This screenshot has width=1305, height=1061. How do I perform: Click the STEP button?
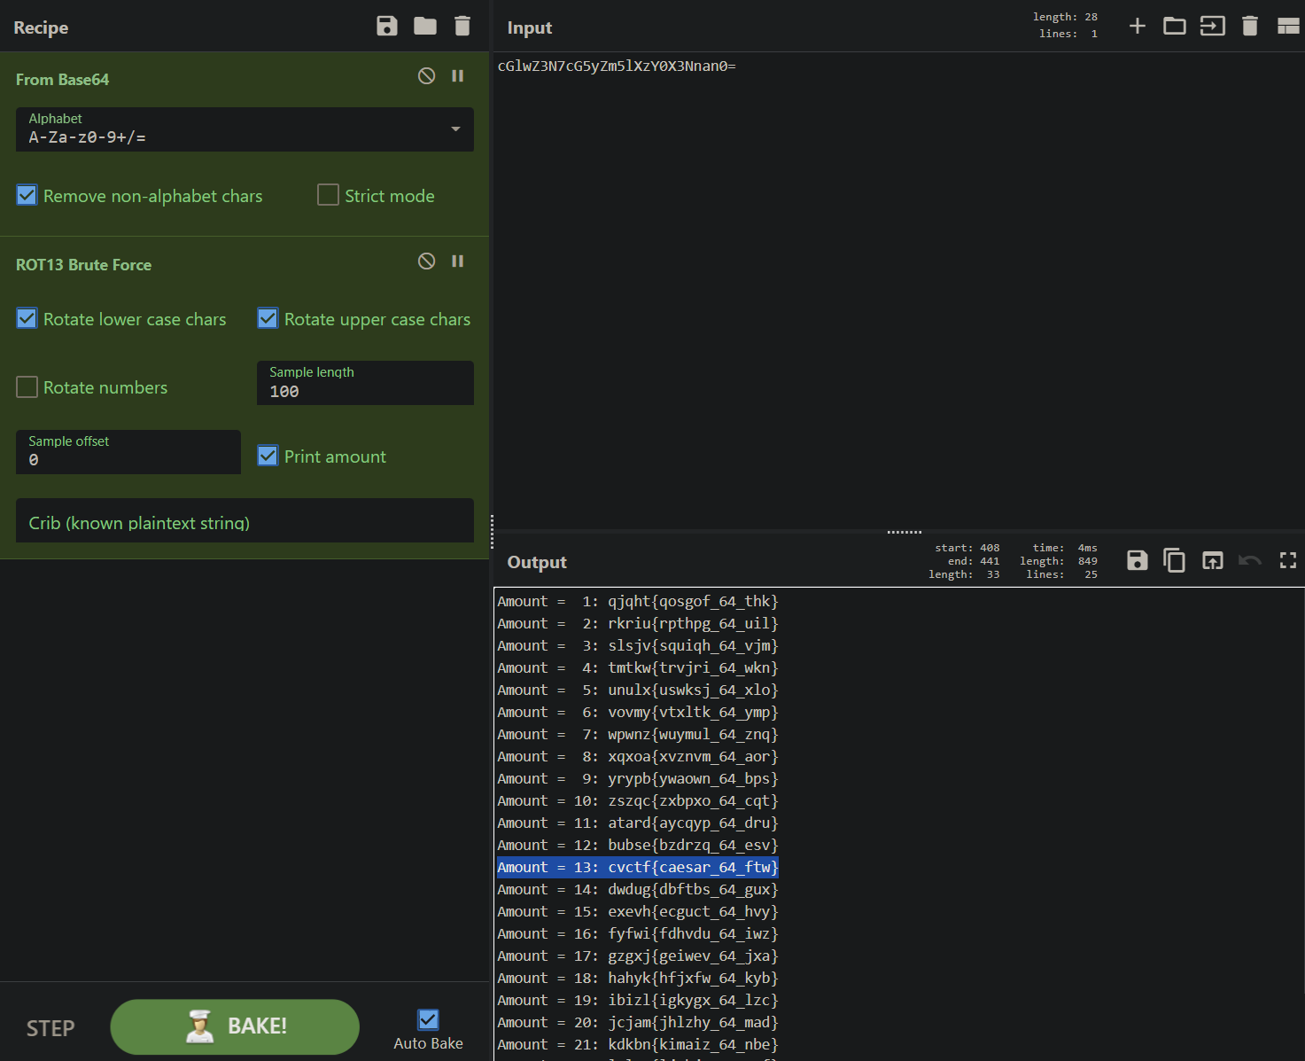coord(50,1028)
